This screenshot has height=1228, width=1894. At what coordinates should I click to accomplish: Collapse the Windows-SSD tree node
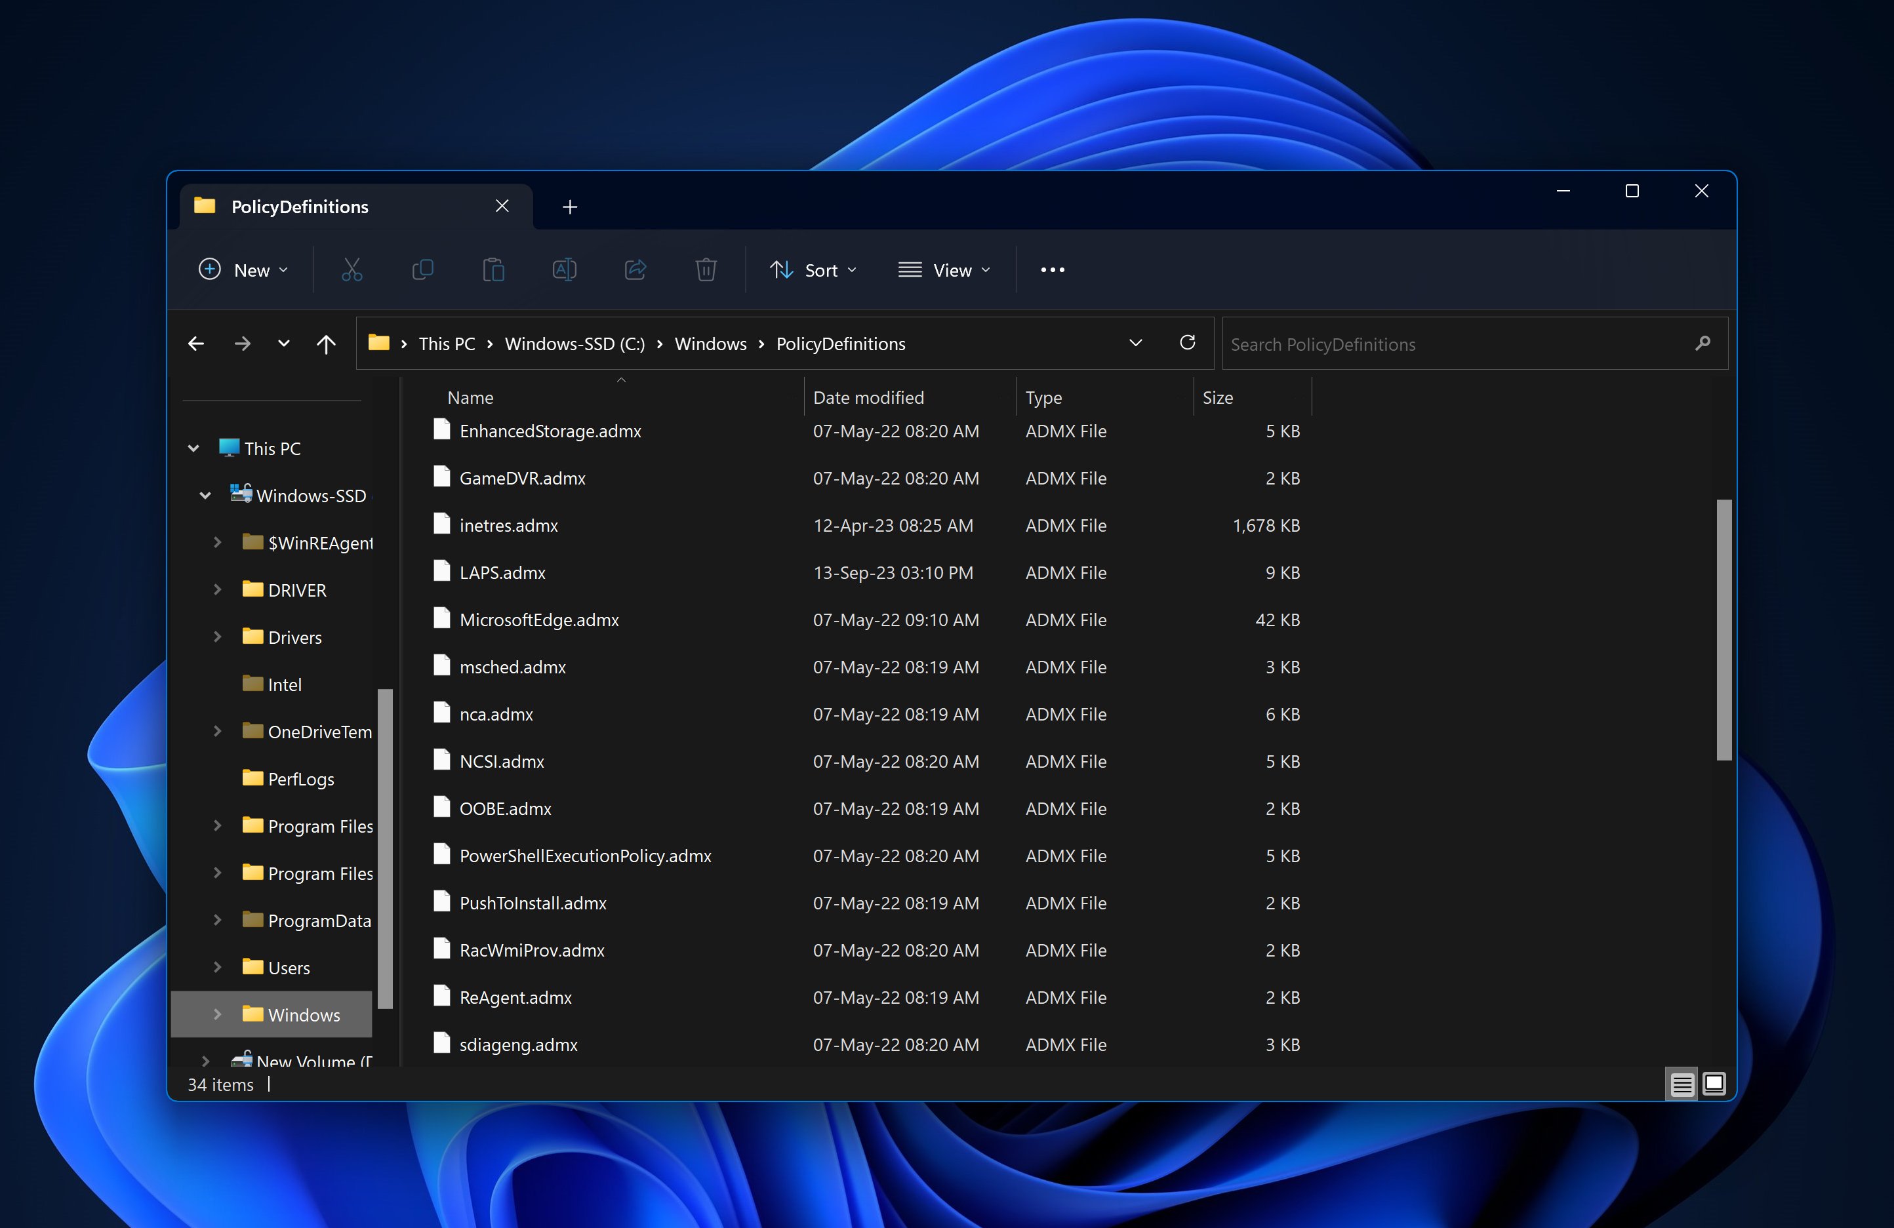click(205, 496)
